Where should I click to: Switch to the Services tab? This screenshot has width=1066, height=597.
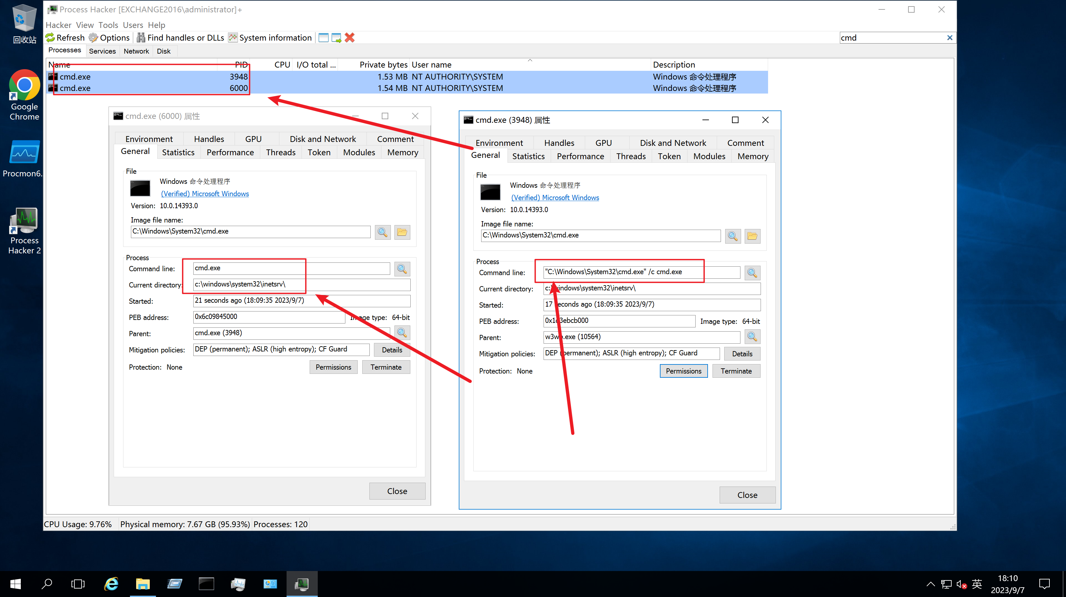(102, 51)
